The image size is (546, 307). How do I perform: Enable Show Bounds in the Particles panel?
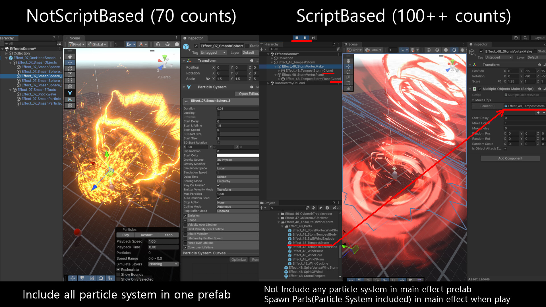click(119, 274)
